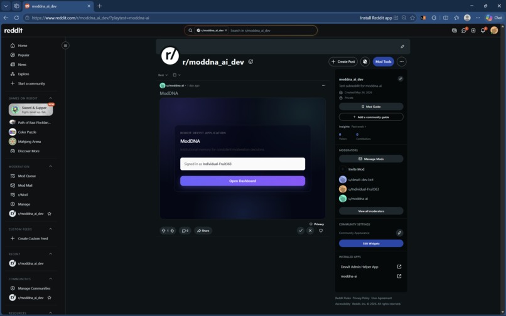506x316 pixels.
Task: Open Mod Tools
Action: tap(384, 61)
